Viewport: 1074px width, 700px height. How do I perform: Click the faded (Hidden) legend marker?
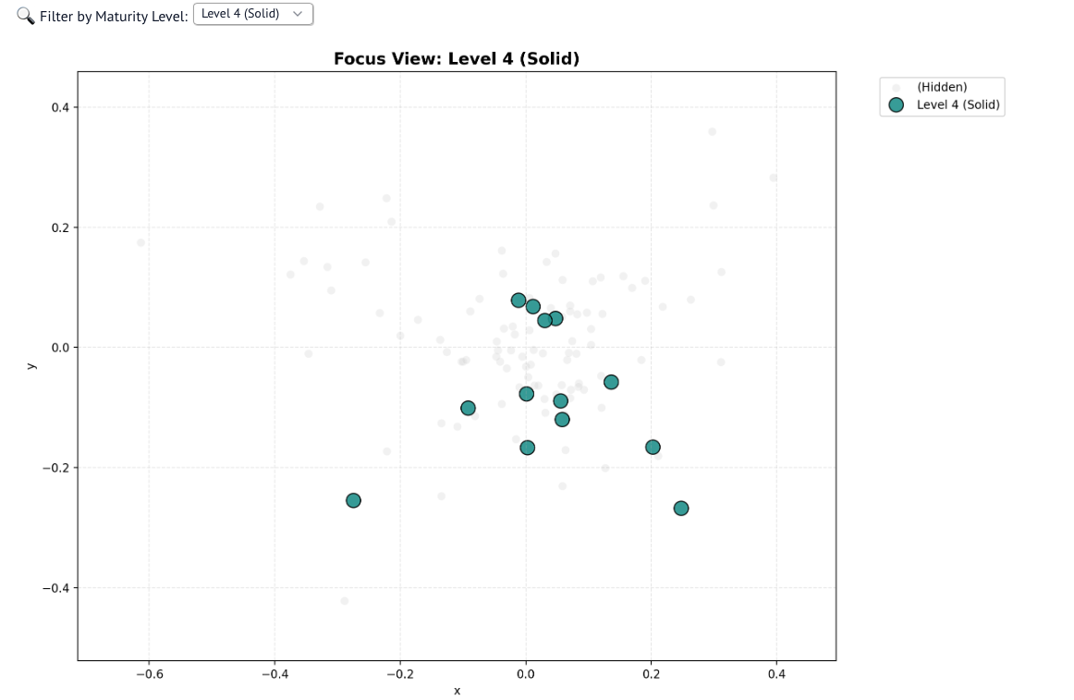click(x=896, y=87)
